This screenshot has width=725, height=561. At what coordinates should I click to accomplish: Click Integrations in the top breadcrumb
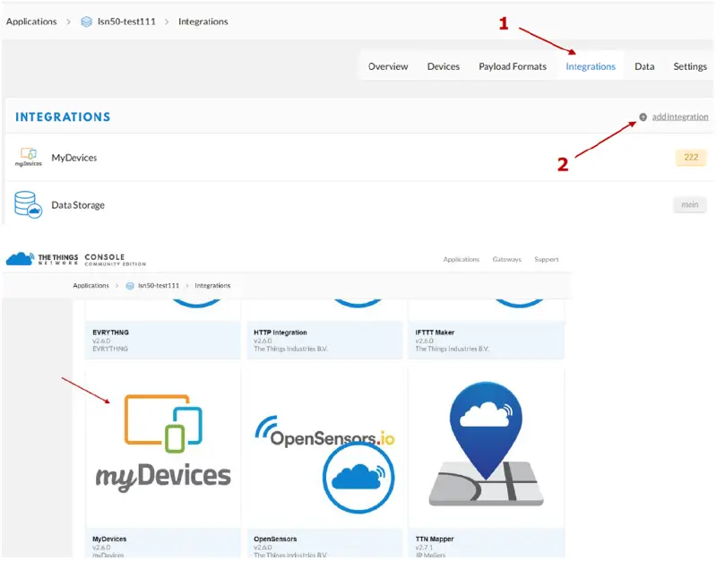click(x=203, y=22)
